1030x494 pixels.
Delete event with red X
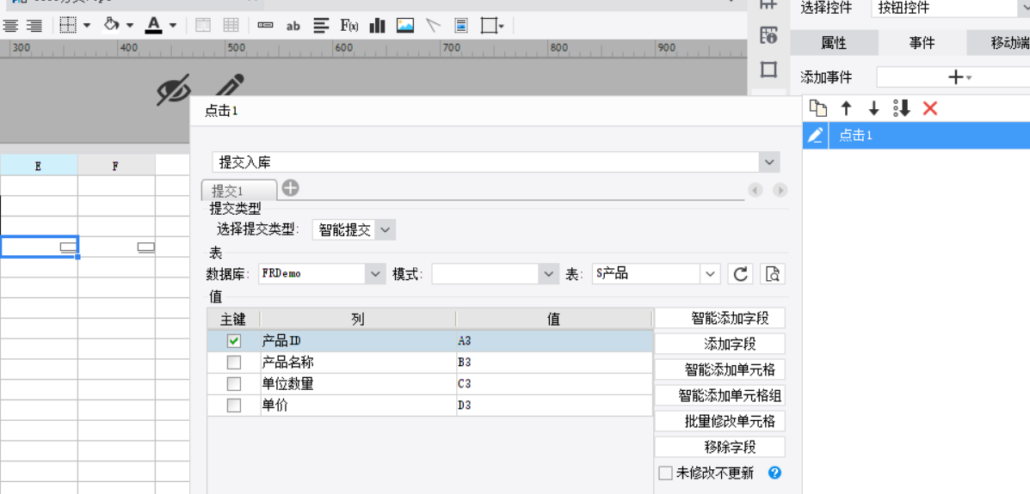coord(929,108)
